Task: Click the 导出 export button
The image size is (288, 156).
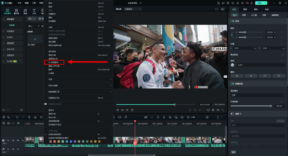Action: 260,3
